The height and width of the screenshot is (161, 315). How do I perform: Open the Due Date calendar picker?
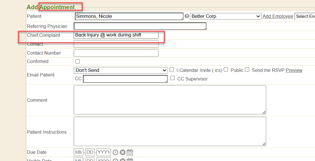coord(130,152)
